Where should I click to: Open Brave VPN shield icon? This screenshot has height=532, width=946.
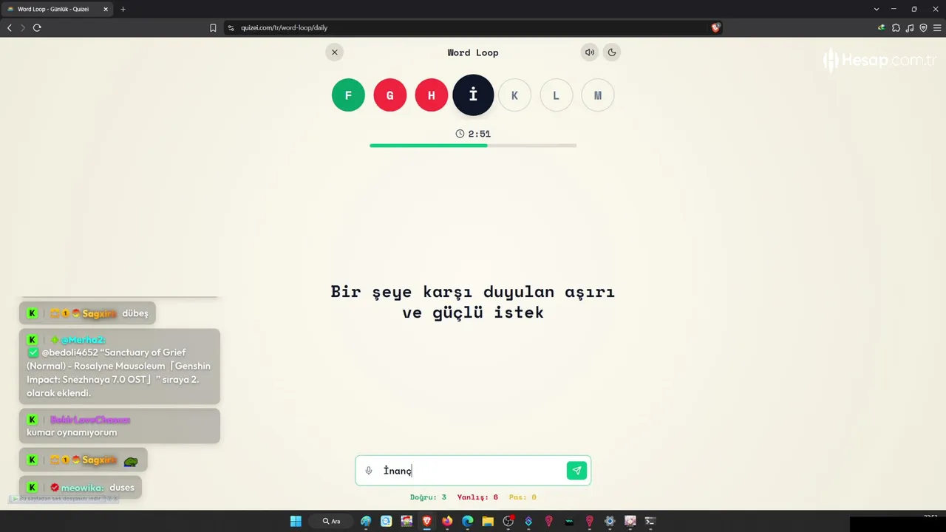[923, 27]
